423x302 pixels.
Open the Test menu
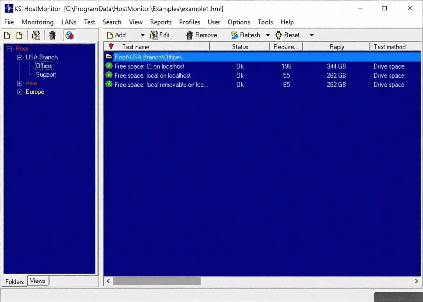click(90, 22)
